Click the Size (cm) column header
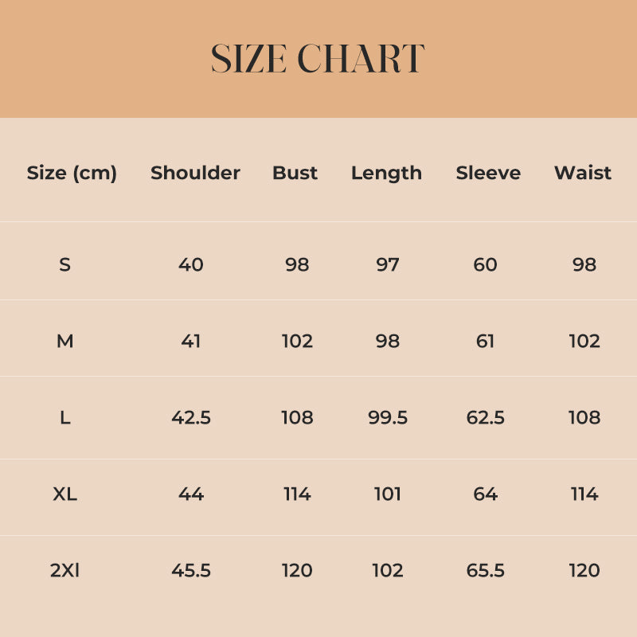 coord(72,173)
